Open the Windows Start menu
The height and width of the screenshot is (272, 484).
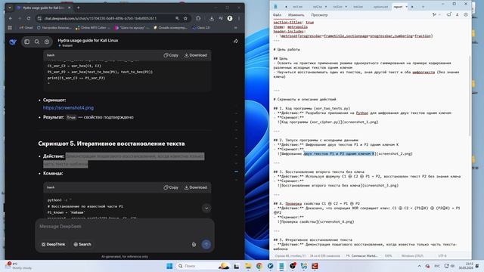point(169,266)
